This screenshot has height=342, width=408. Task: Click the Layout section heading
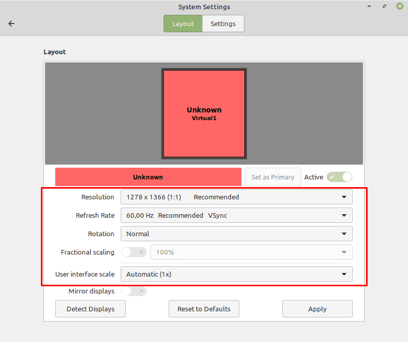[x=55, y=52]
